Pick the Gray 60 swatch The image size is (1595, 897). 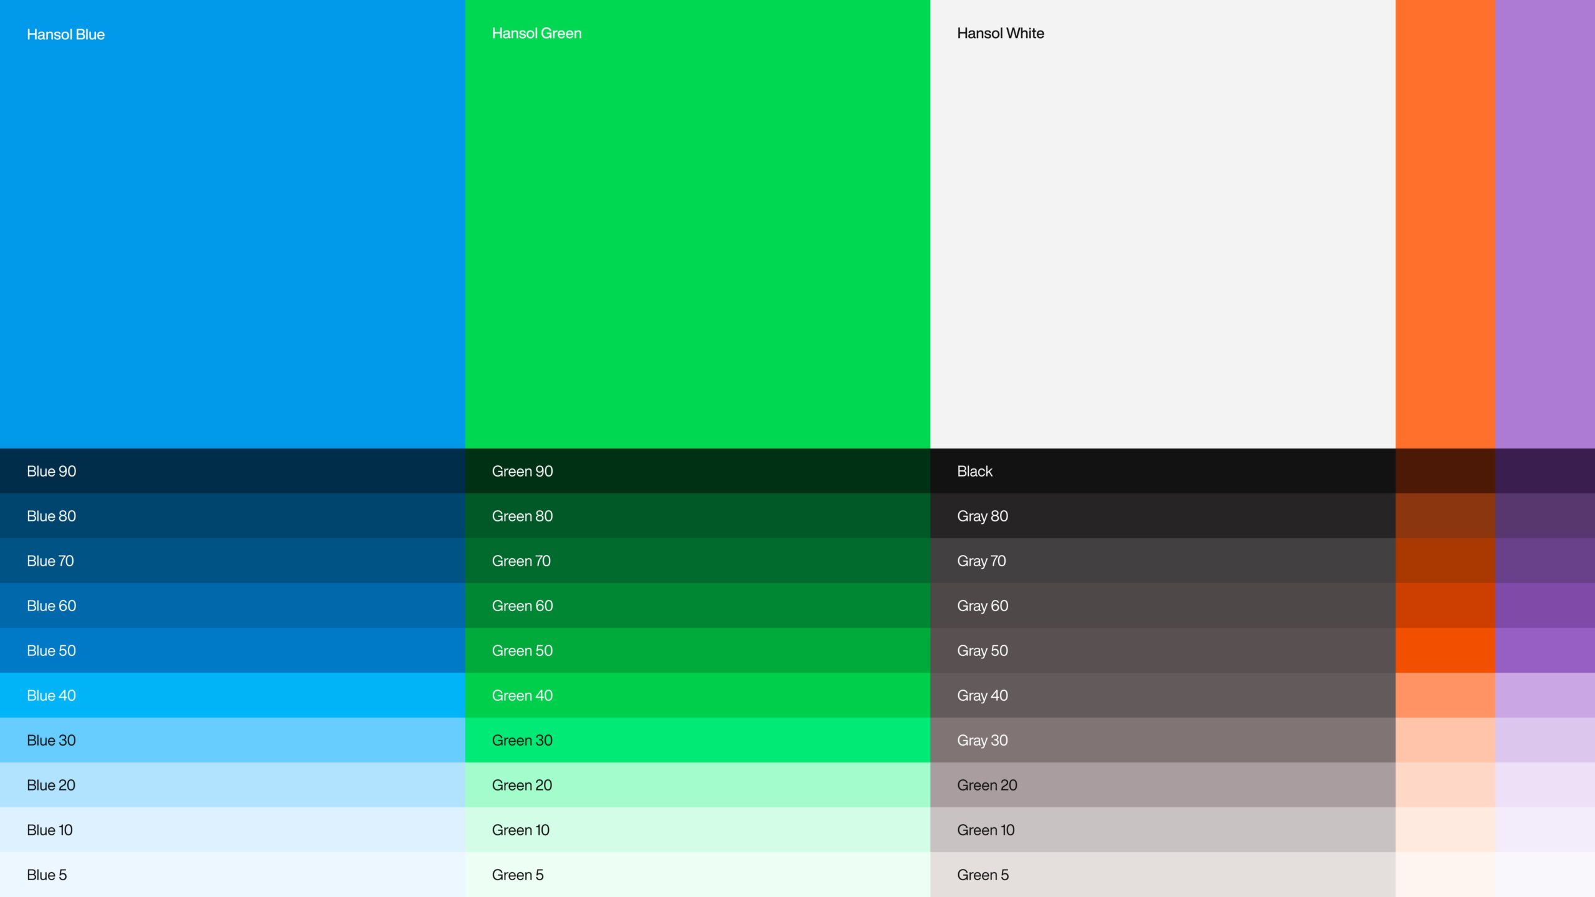[1162, 605]
